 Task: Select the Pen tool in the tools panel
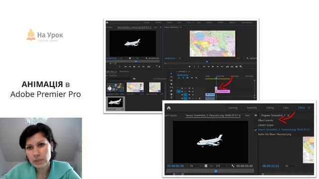[x=171, y=91]
